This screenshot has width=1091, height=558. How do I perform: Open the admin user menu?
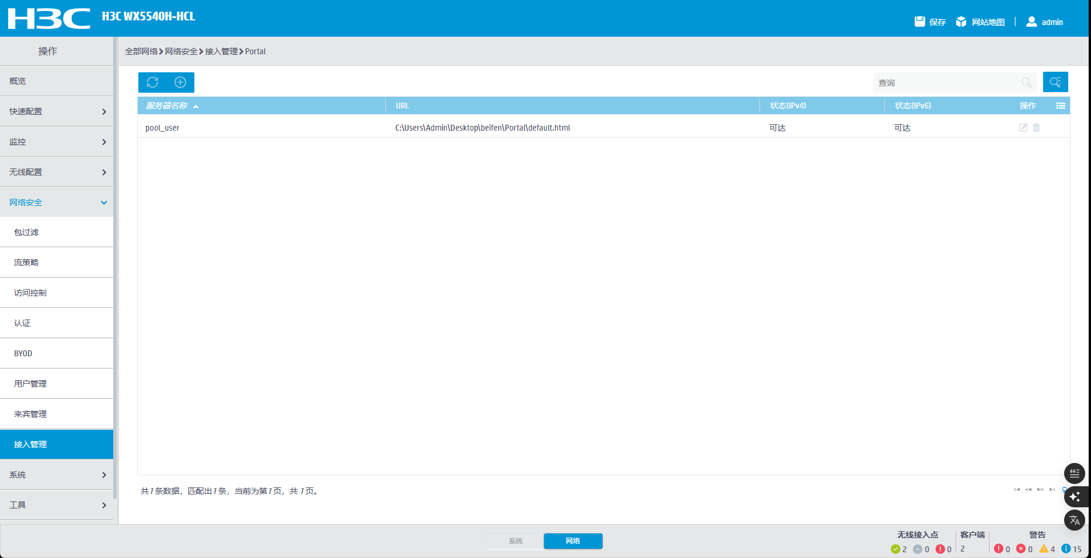click(x=1045, y=22)
